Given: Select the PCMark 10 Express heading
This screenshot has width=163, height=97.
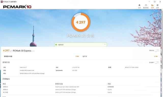Looking at the screenshot, I should coord(22,51).
